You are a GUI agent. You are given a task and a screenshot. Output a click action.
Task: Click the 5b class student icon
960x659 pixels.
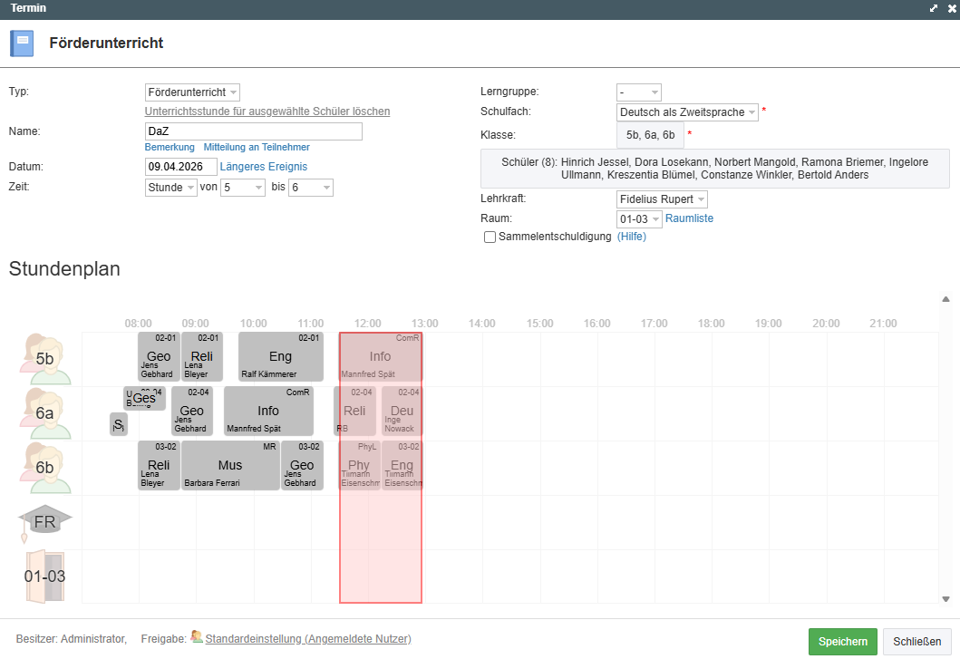44,359
